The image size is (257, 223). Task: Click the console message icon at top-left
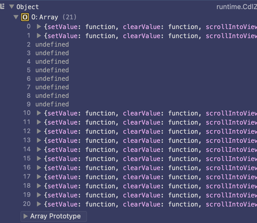coord(3,6)
